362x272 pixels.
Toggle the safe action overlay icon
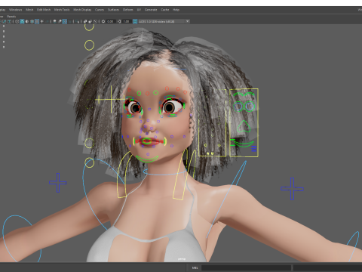tap(5, 21)
